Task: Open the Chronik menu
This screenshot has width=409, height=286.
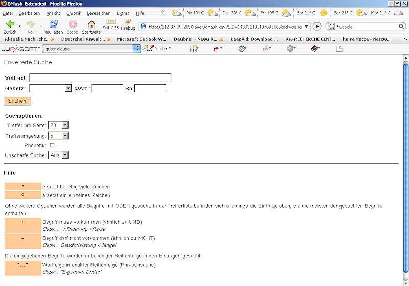Action: click(x=74, y=13)
